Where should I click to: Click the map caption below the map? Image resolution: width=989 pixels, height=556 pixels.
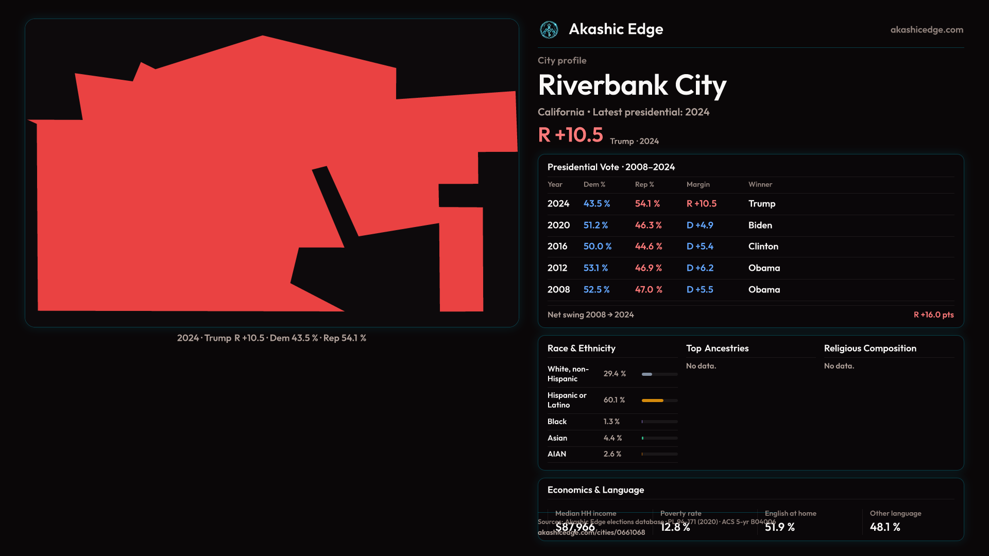coord(271,338)
